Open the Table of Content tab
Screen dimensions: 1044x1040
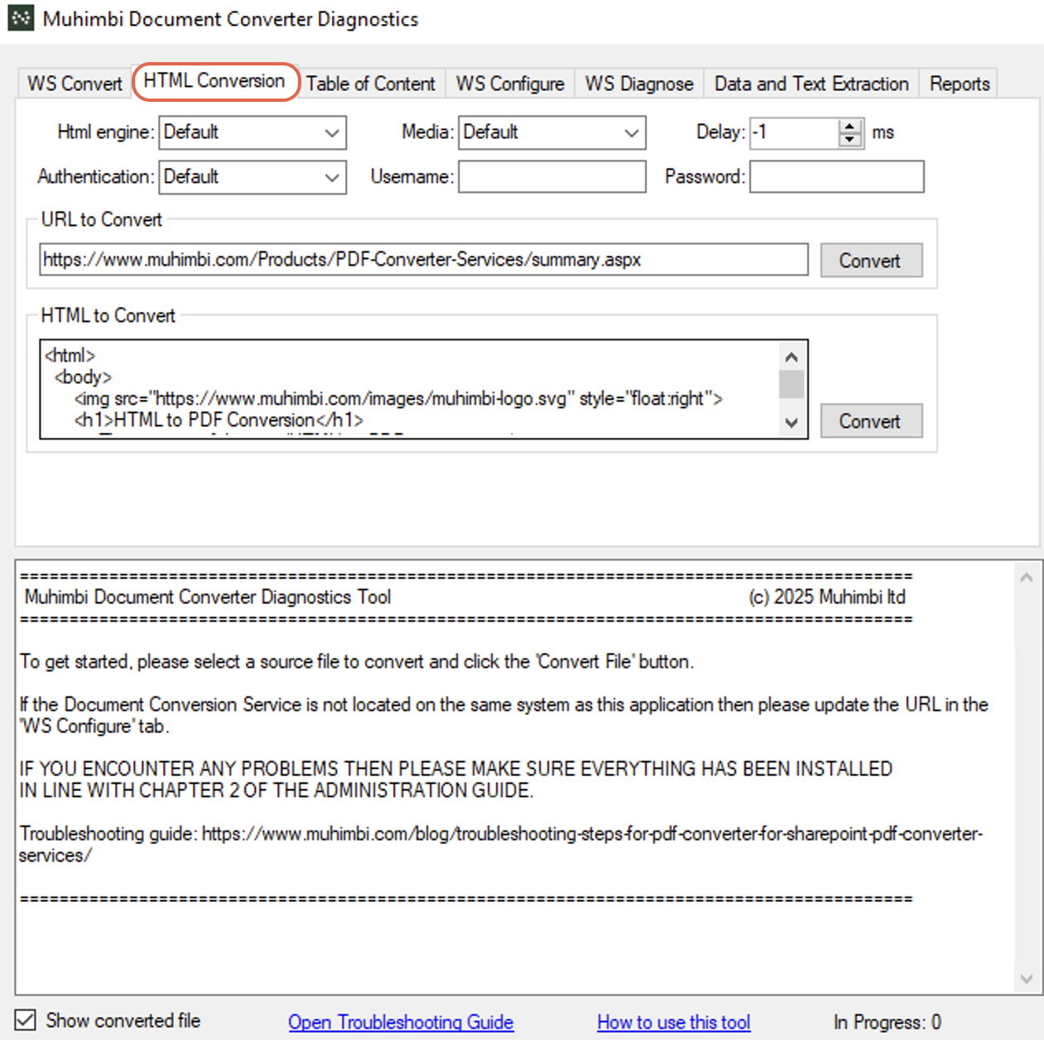(369, 83)
